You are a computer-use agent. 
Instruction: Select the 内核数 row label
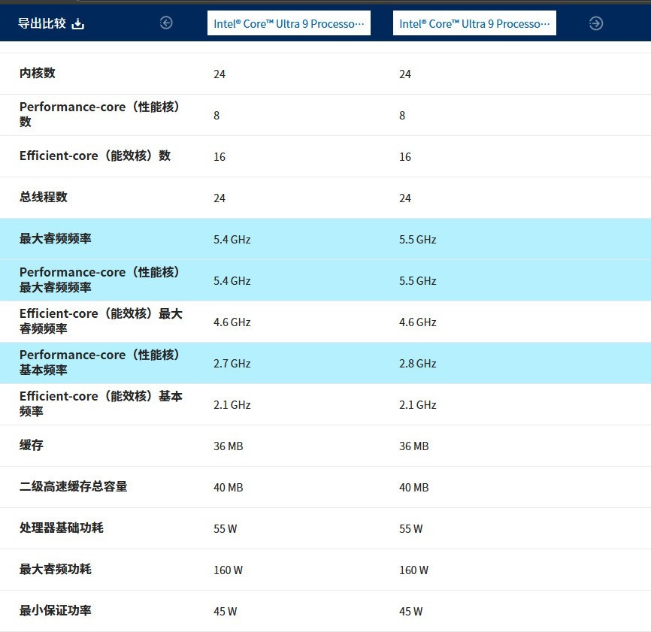[38, 74]
